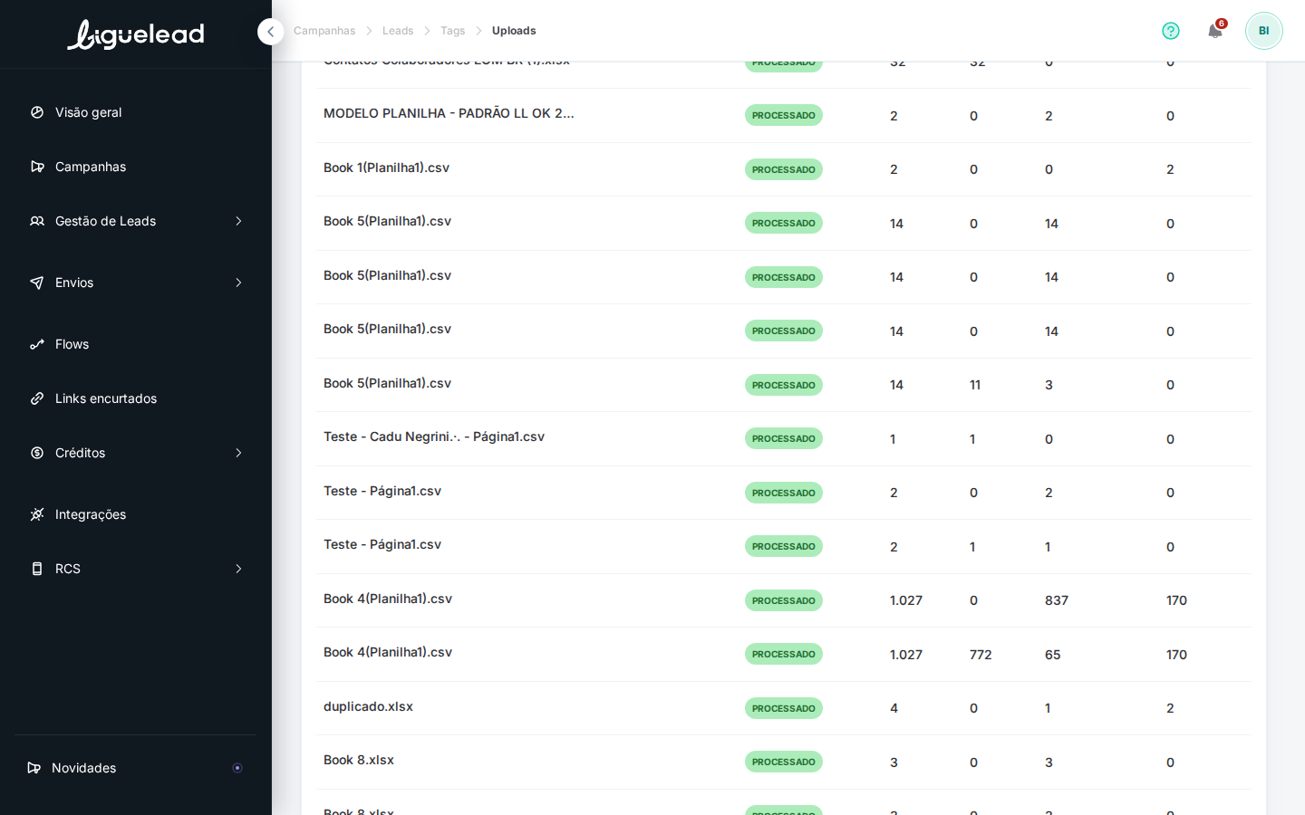1305x815 pixels.
Task: Expand the Envios submenu chevron
Action: (238, 283)
